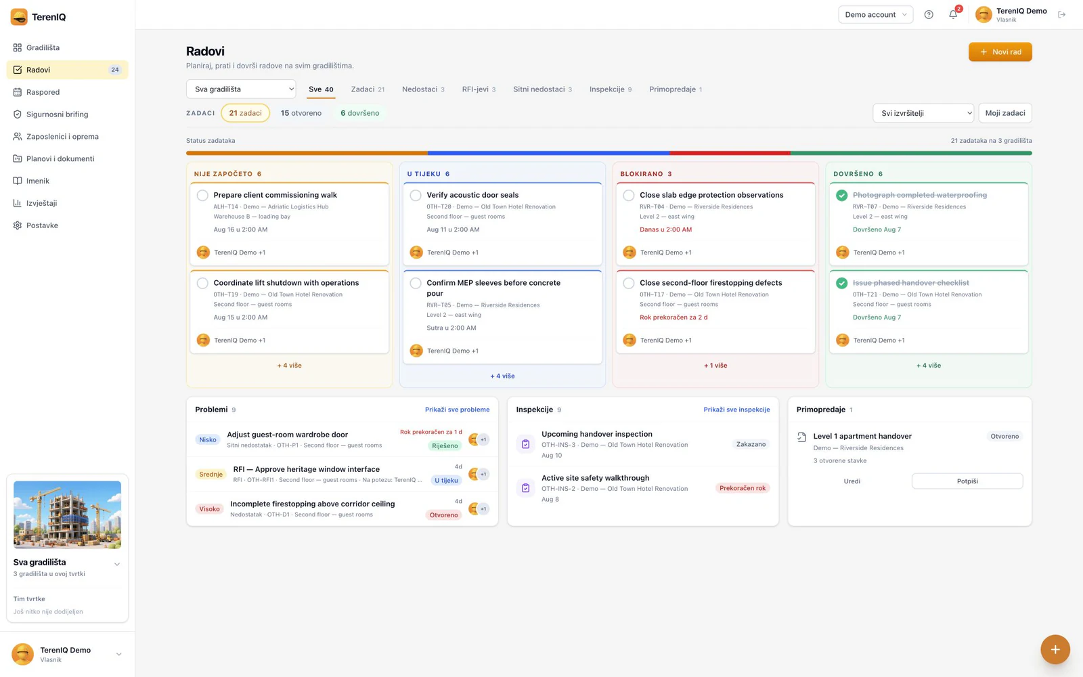
Task: Click avatar on Close slab edge protection card
Action: click(629, 253)
